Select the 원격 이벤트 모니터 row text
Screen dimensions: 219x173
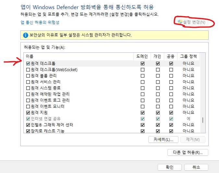point(48,106)
